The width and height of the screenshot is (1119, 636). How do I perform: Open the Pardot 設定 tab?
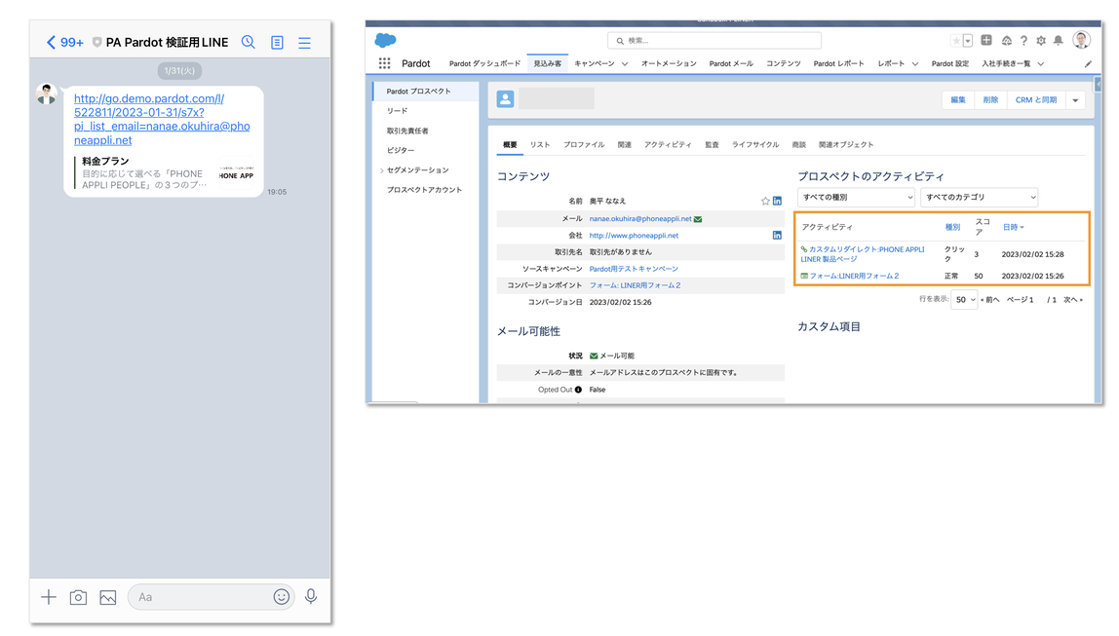click(x=949, y=63)
